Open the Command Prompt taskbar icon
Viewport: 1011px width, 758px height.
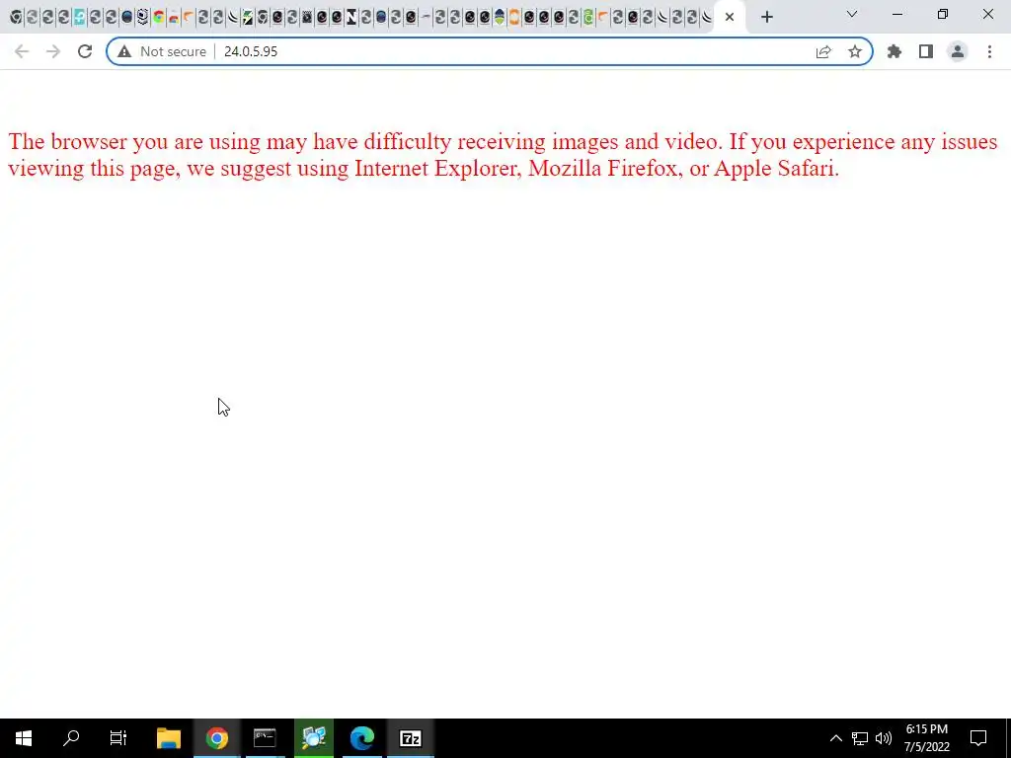[265, 738]
